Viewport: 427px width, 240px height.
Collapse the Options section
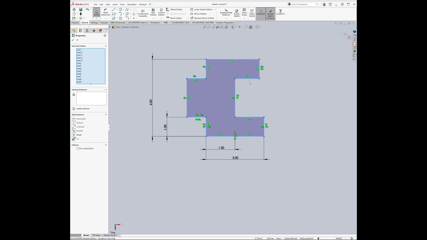(106, 145)
